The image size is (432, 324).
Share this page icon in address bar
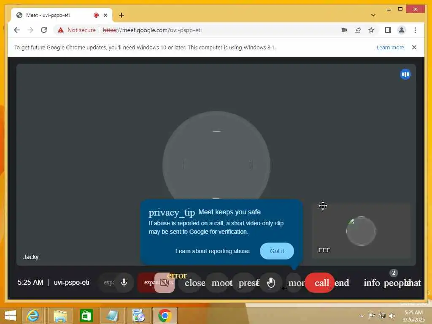click(358, 30)
